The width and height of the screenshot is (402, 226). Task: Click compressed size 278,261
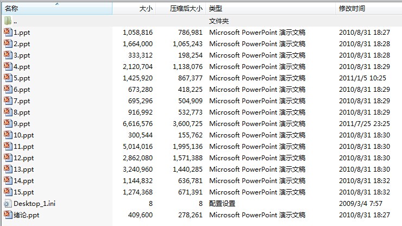click(x=191, y=215)
